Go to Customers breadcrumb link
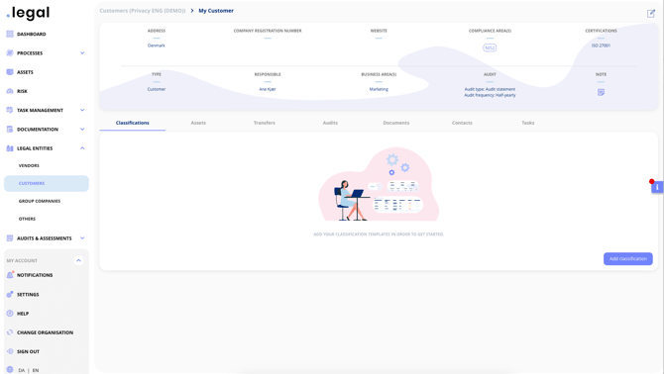 143,11
